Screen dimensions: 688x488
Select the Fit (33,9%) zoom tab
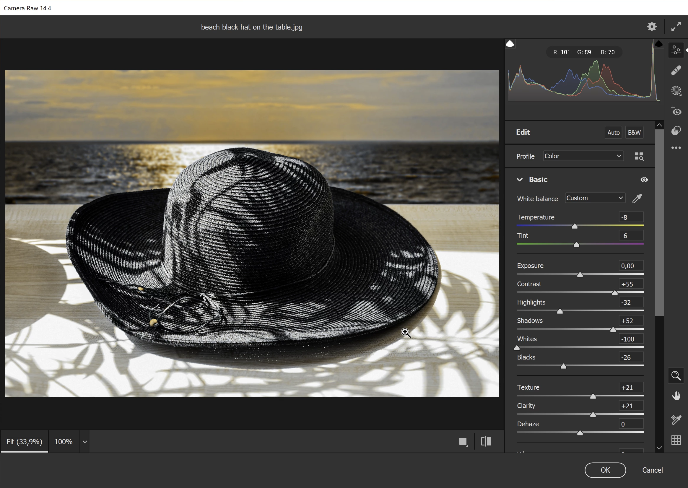click(x=24, y=442)
